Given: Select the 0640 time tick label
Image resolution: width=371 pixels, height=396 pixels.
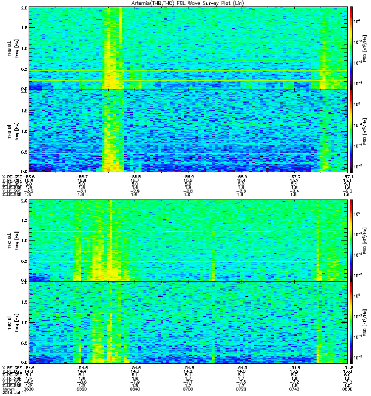Looking at the screenshot, I should [x=135, y=389].
